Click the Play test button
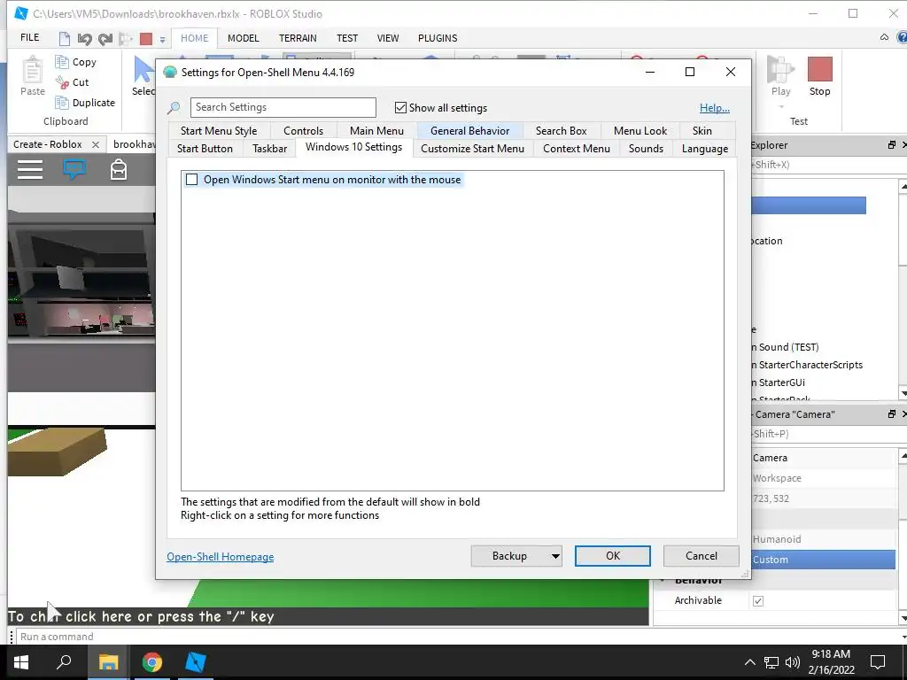 click(x=780, y=76)
